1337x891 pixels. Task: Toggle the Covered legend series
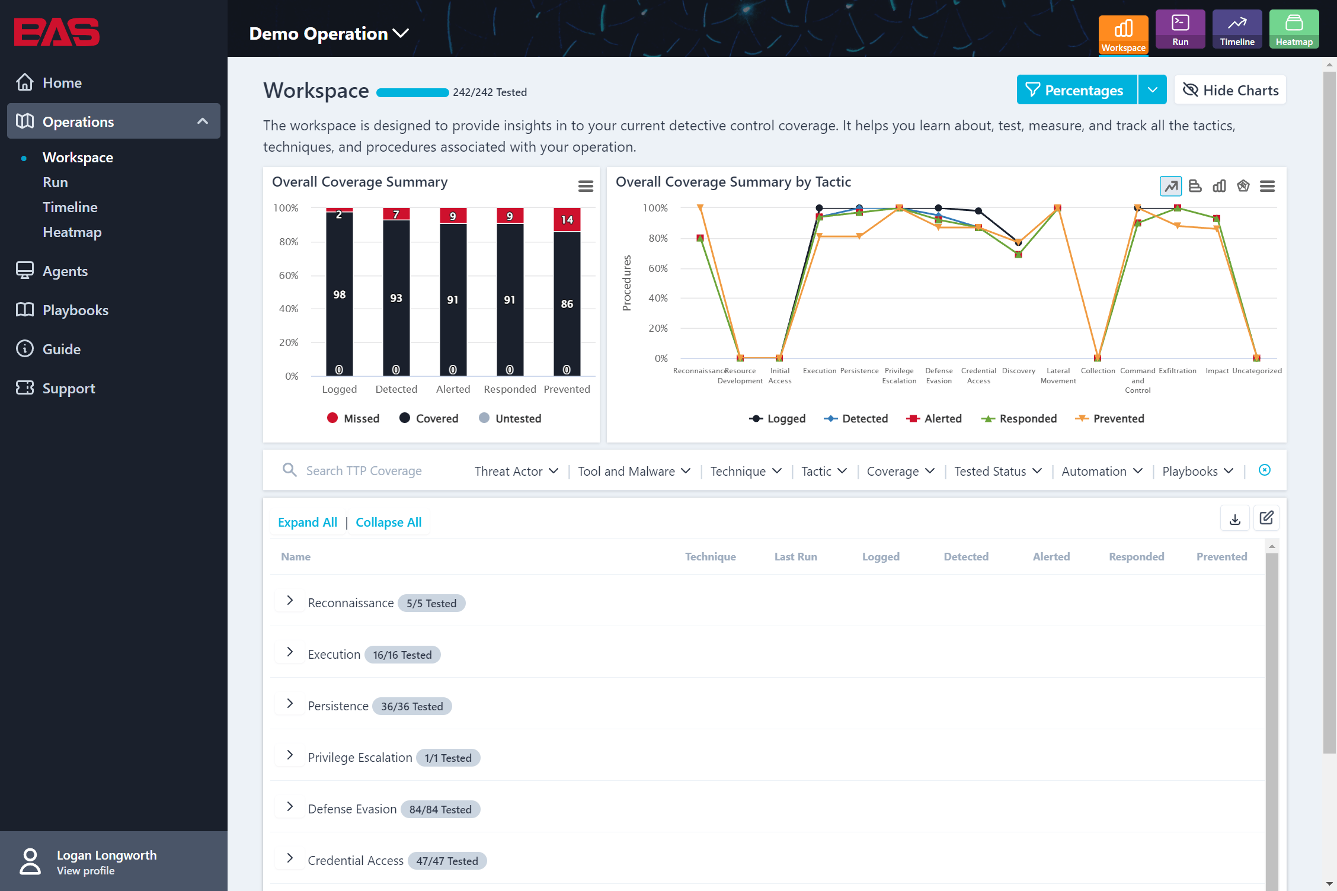(x=429, y=418)
